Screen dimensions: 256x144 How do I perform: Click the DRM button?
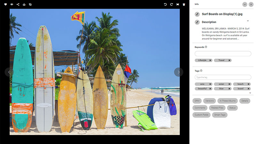click(x=197, y=101)
